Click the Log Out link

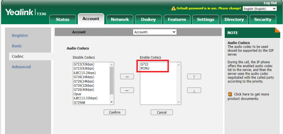(x=270, y=3)
